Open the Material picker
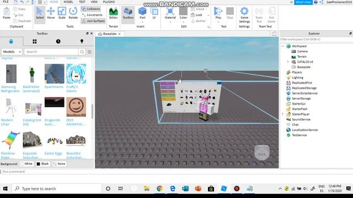 click(x=170, y=13)
